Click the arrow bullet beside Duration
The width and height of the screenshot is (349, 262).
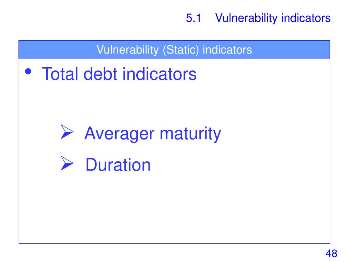67,163
